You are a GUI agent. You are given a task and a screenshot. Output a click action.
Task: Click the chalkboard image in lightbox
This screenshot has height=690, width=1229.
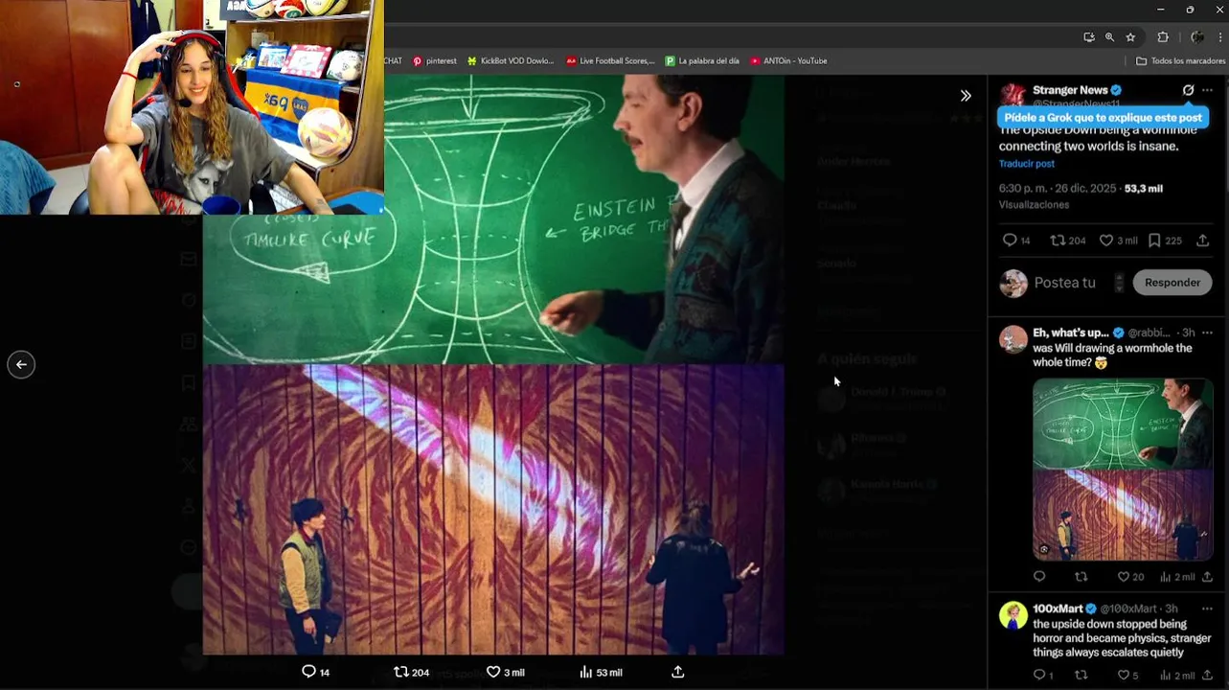[x=493, y=219]
